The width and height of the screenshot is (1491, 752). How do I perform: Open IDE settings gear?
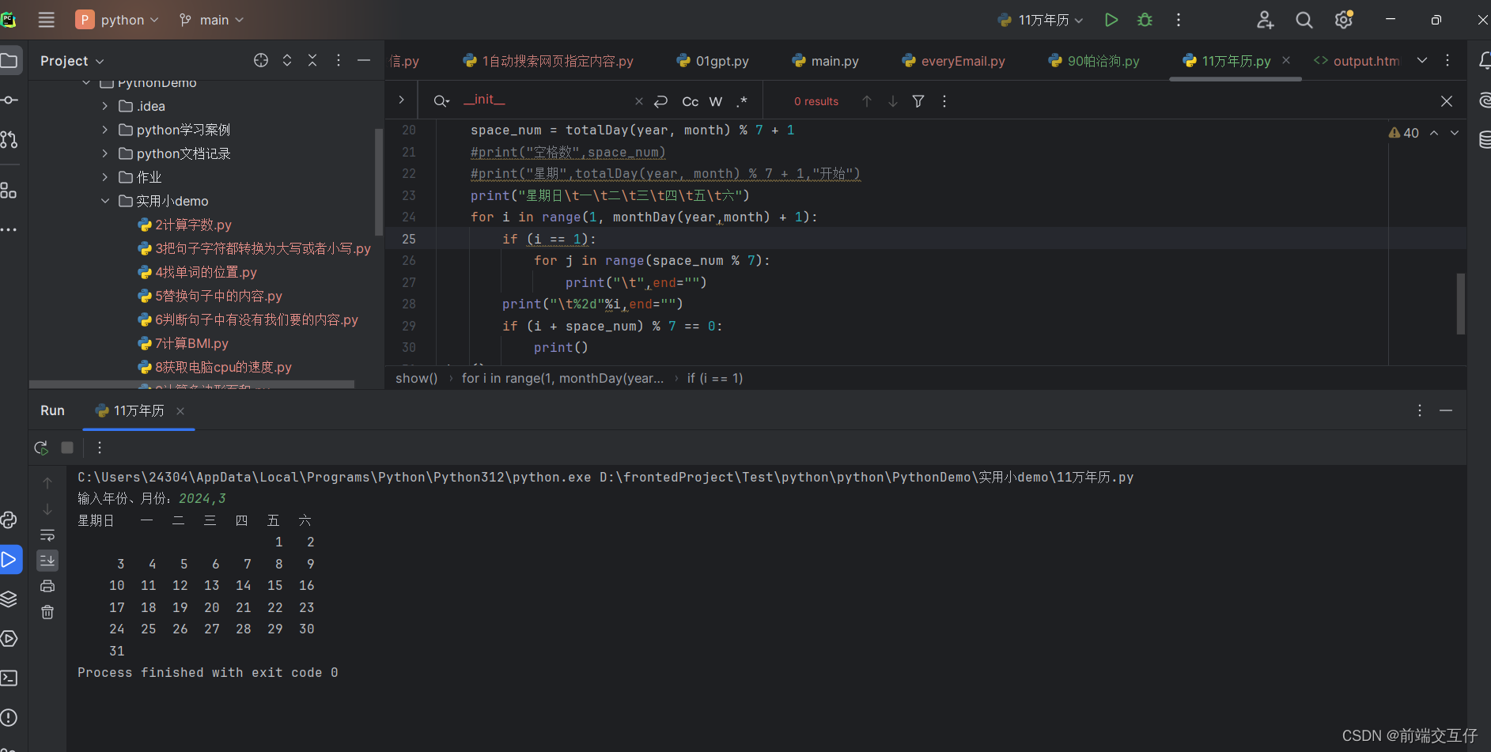(1344, 20)
